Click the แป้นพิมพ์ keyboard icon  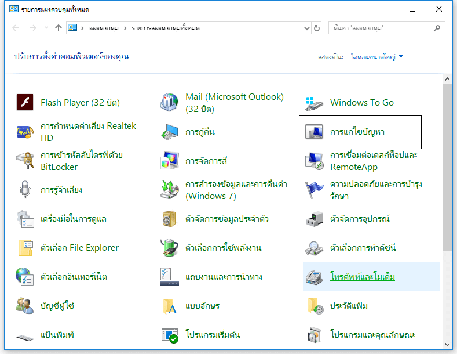pos(25,338)
